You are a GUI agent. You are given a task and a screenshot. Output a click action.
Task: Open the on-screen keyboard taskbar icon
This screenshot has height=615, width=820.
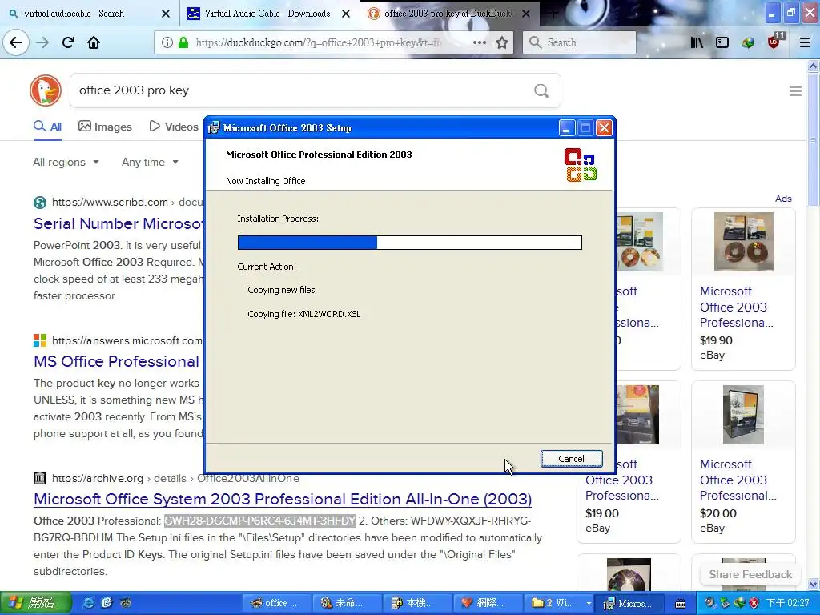681,603
